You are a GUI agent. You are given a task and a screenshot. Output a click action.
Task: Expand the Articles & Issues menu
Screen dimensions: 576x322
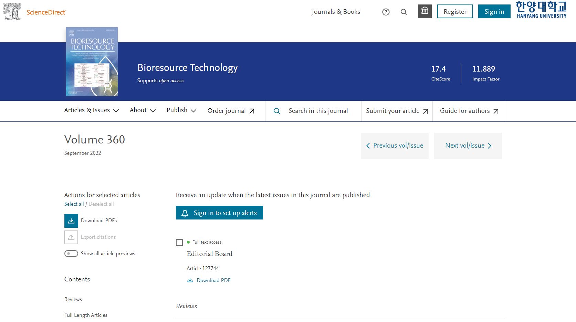pyautogui.click(x=91, y=110)
